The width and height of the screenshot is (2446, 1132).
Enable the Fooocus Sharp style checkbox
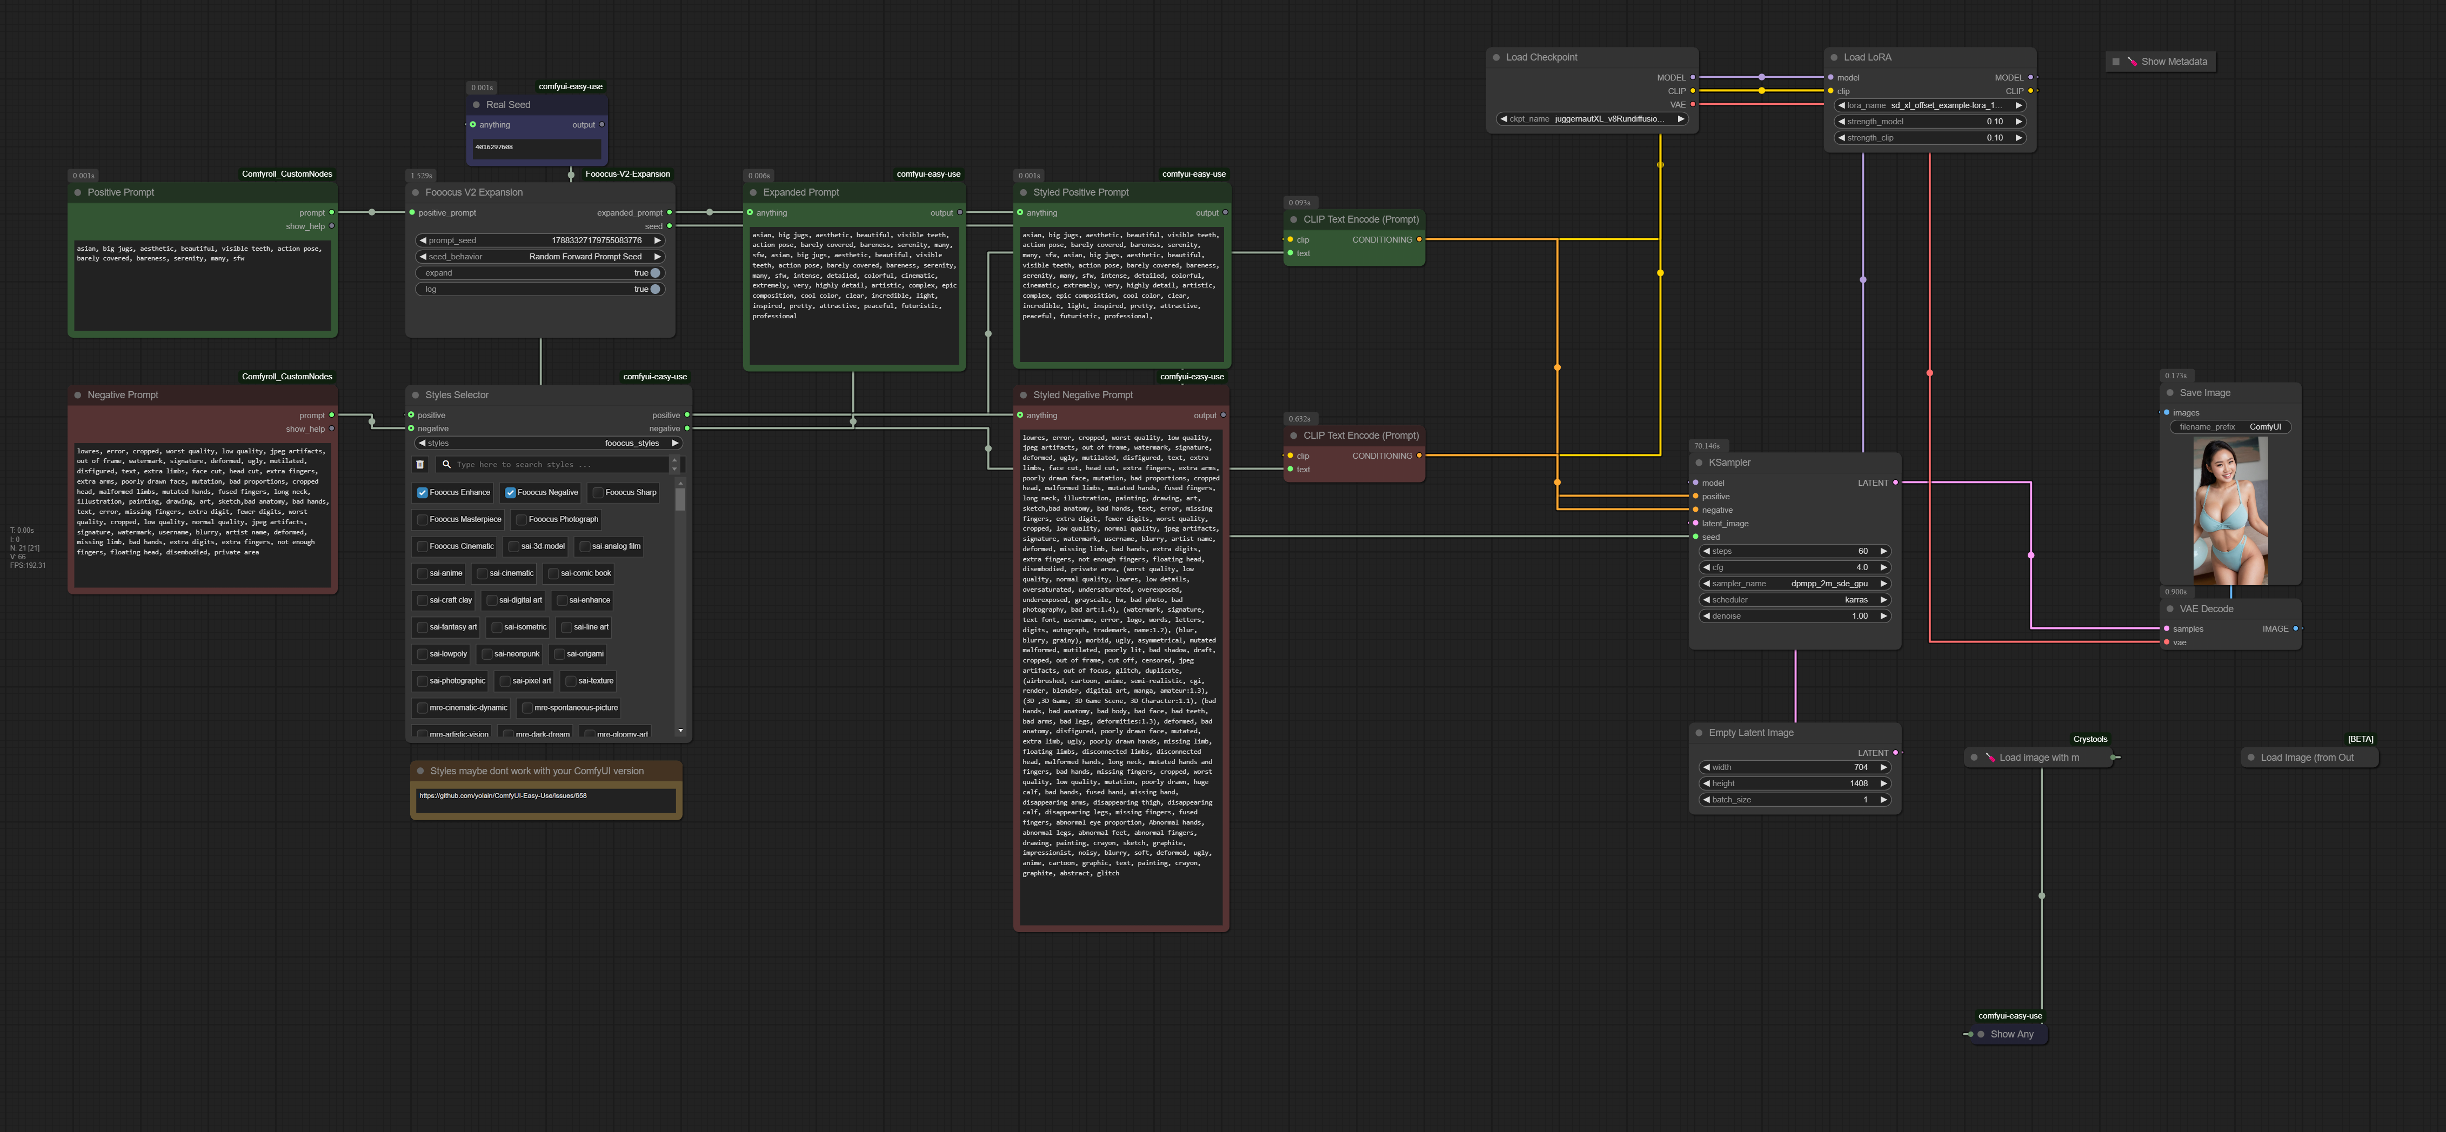[597, 493]
